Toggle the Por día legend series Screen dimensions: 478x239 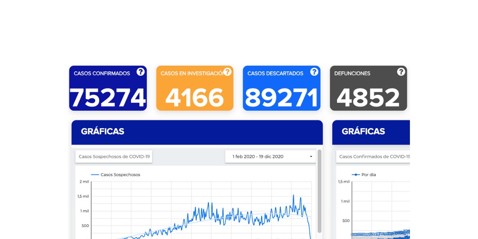click(364, 174)
